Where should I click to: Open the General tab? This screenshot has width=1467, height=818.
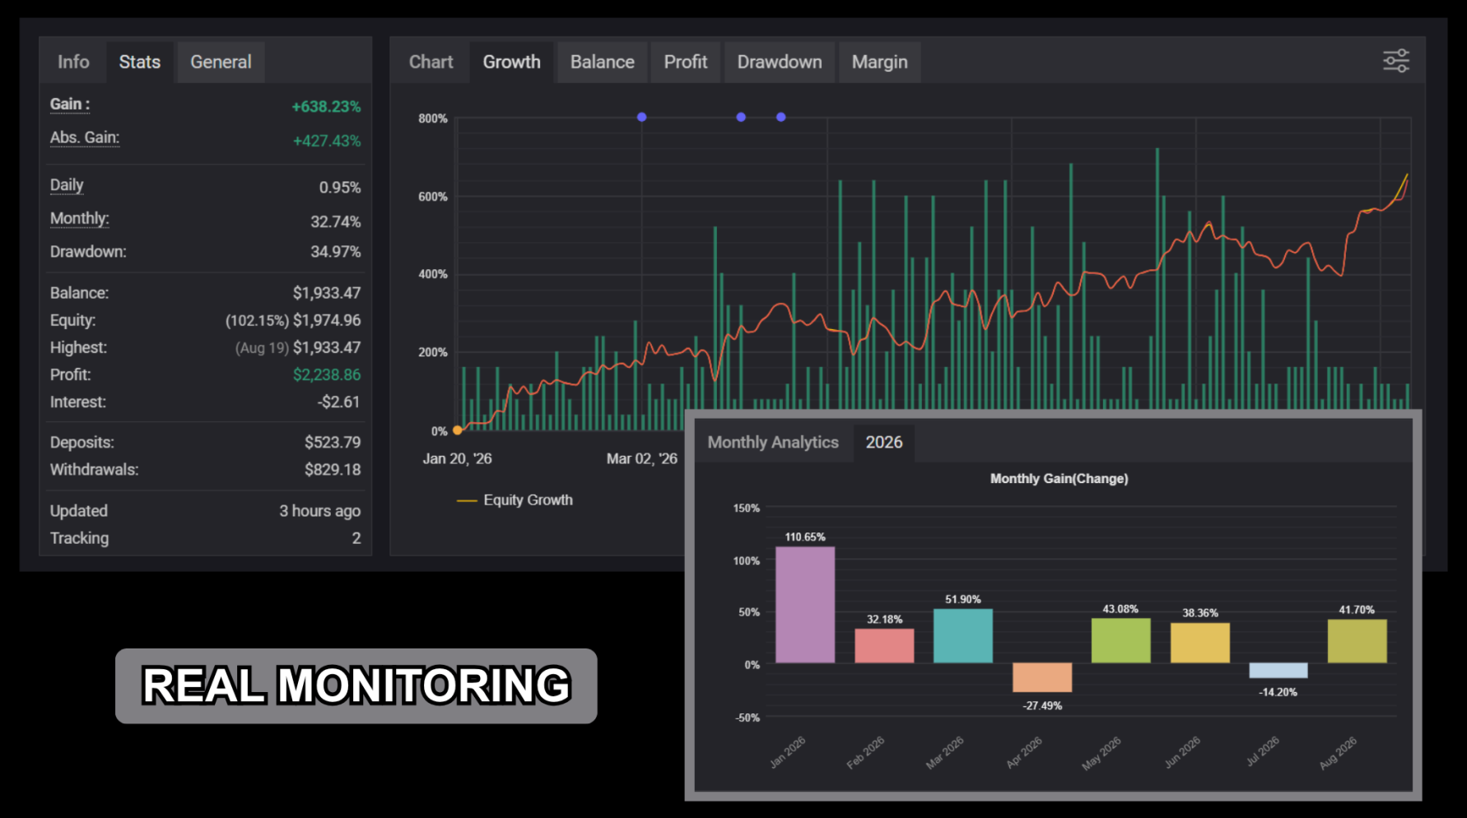[x=221, y=62]
